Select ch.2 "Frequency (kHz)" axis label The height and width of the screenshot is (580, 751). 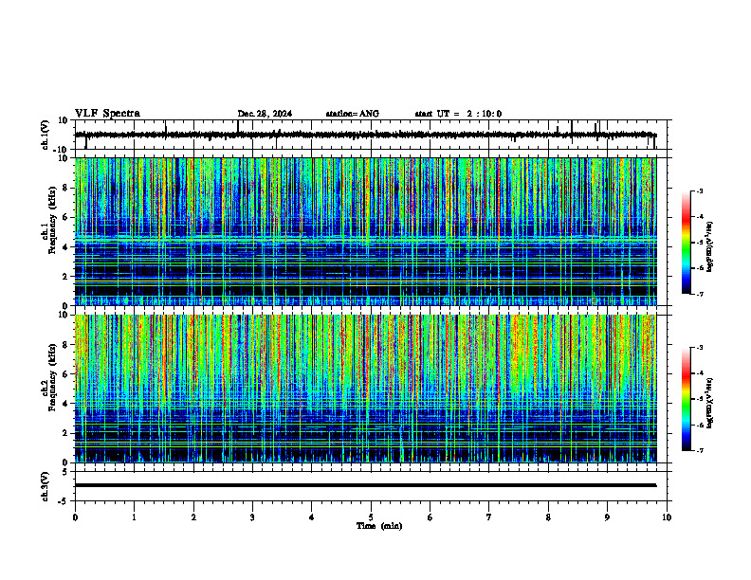point(52,377)
